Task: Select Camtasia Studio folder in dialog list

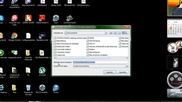Action: coord(62,52)
